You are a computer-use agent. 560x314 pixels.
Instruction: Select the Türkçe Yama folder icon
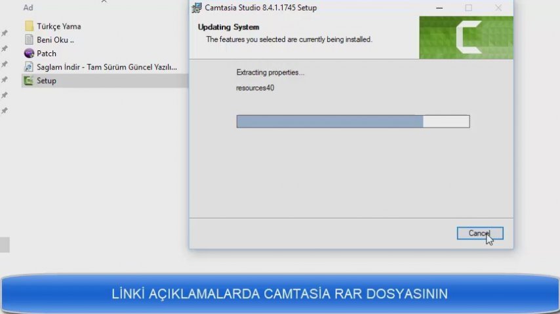tap(29, 26)
